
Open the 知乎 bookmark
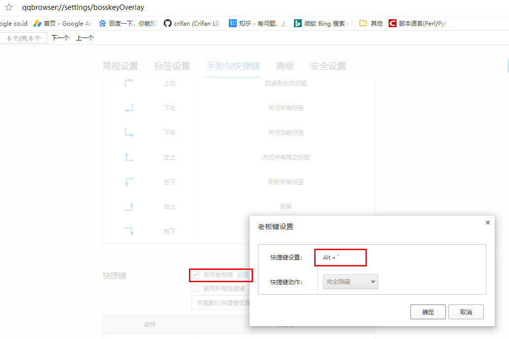coord(258,23)
